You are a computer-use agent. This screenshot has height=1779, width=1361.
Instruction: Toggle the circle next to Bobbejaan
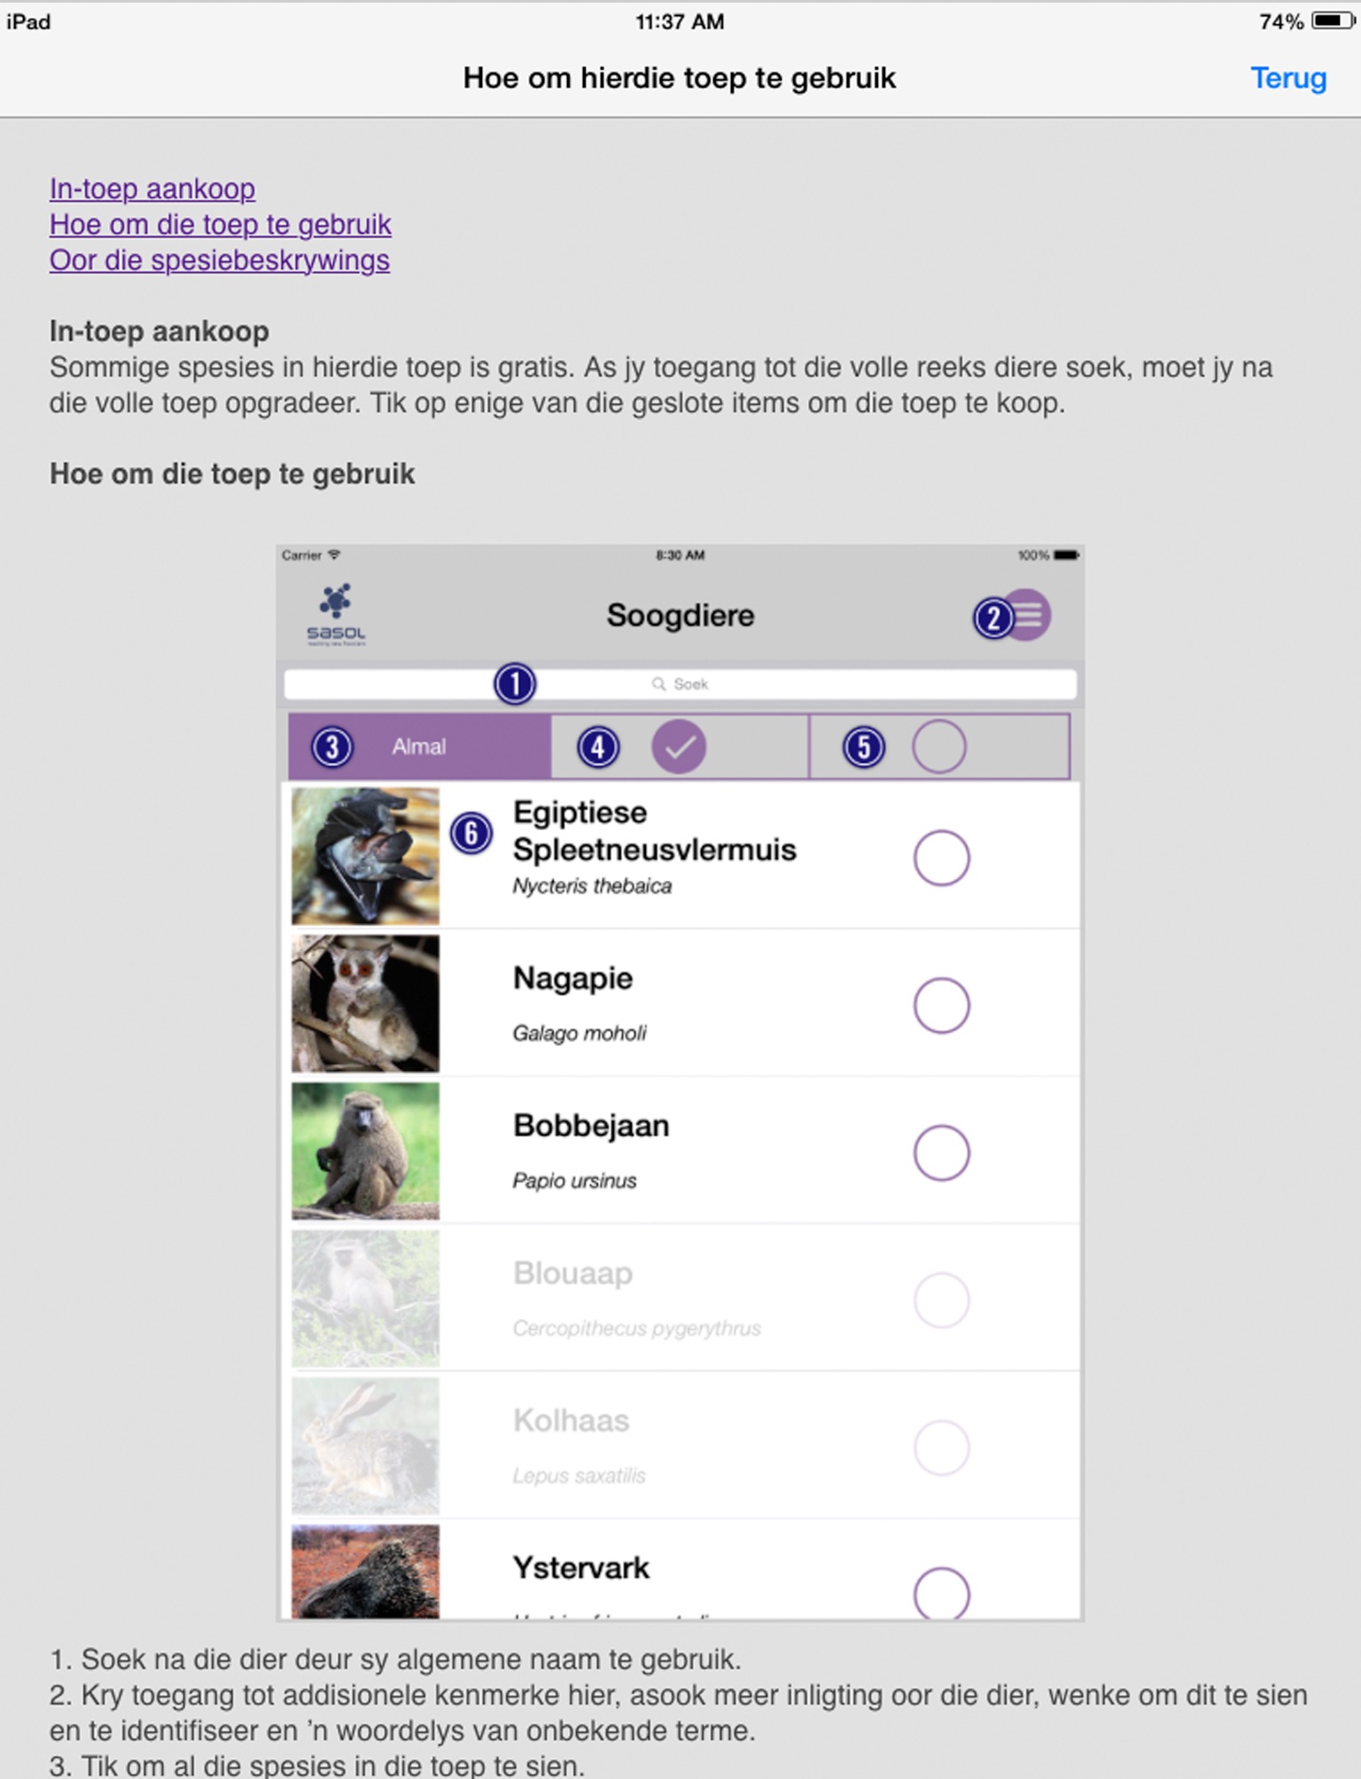941,1153
